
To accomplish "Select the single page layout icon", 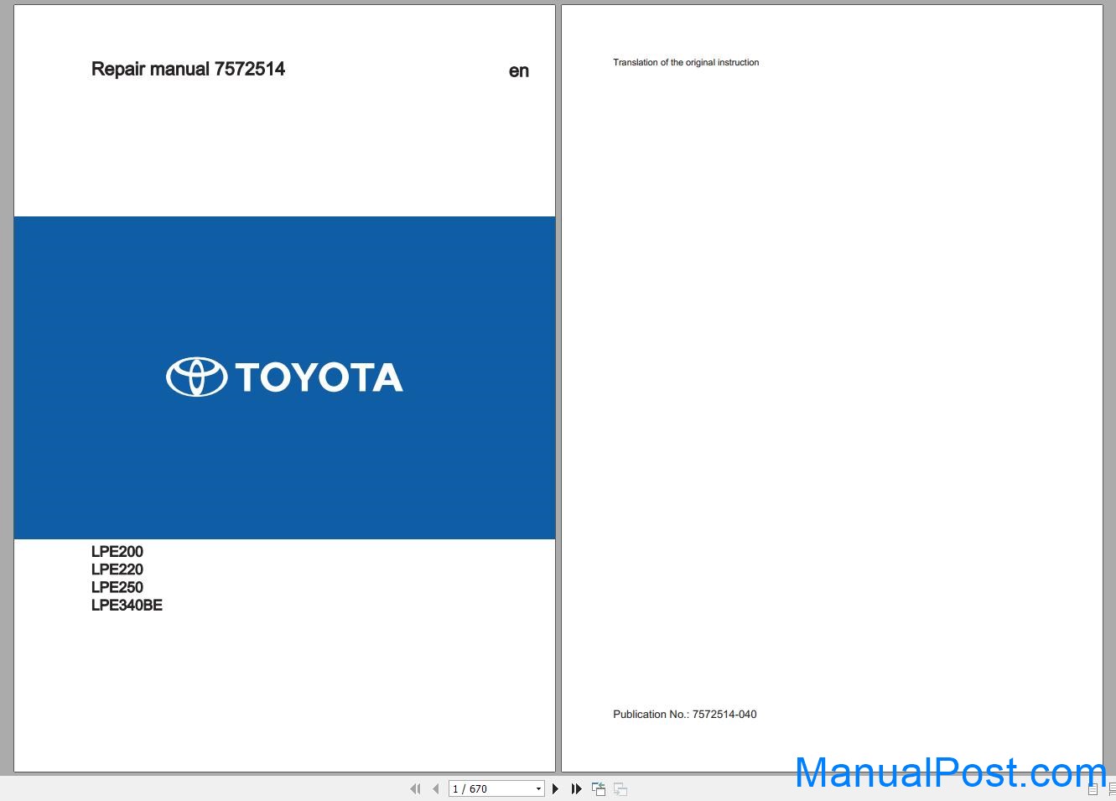I will click(x=1093, y=788).
